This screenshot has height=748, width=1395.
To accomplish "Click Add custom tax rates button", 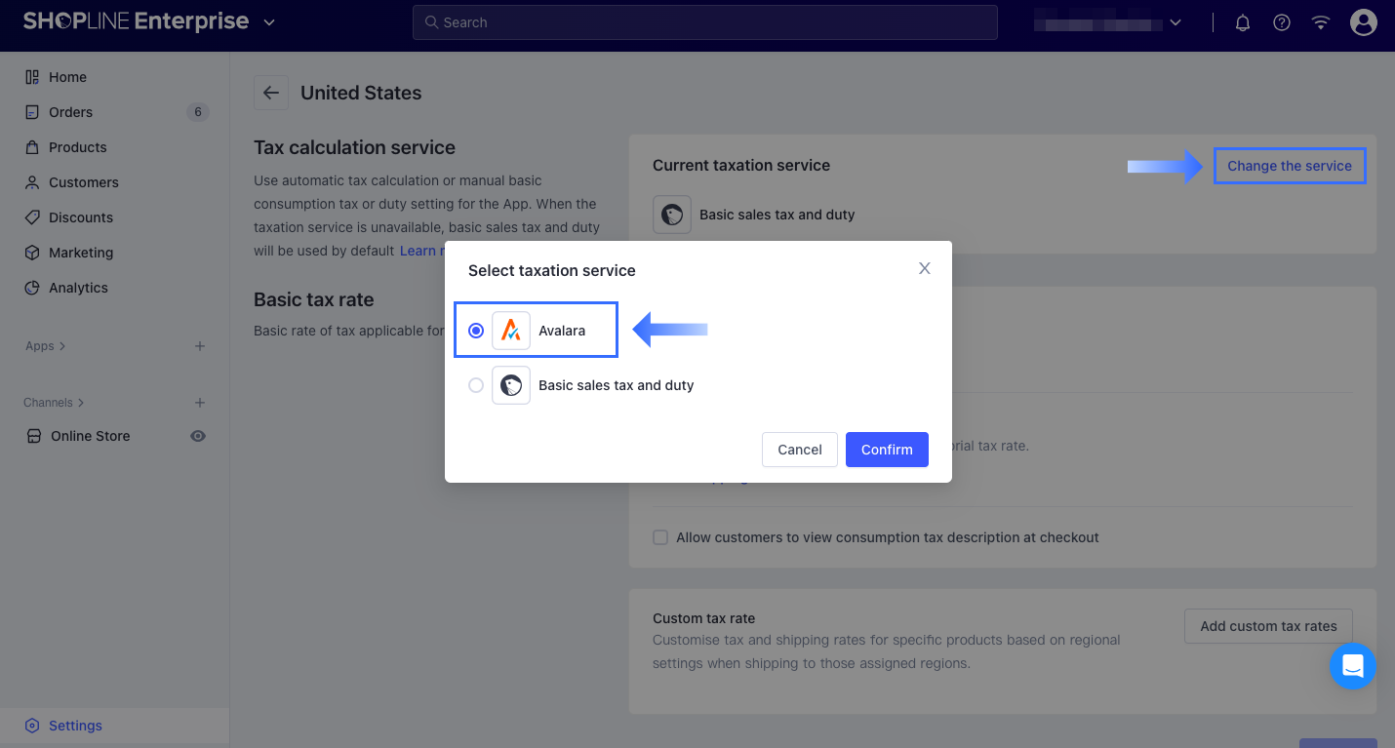I will [x=1268, y=626].
